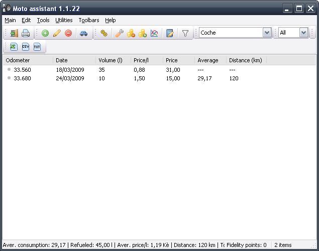This screenshot has width=319, height=251.
Task: Click the pencil edit record icon
Action: 57,33
